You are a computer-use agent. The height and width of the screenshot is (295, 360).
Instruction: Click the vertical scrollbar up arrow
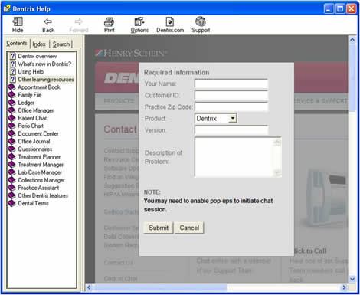click(352, 40)
